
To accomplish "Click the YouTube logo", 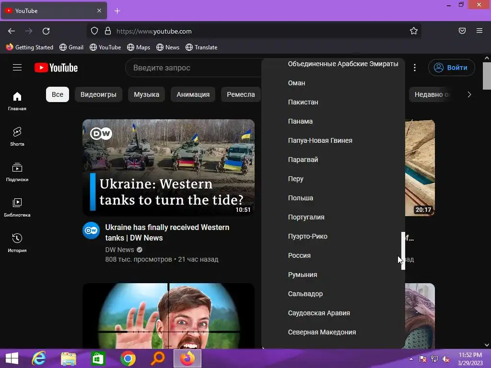I will pos(56,68).
